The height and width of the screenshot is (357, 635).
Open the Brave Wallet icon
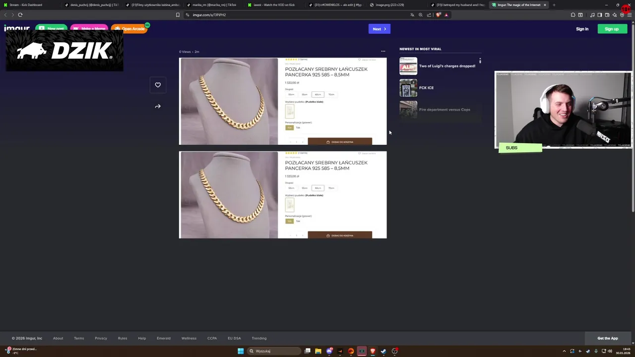tap(607, 15)
